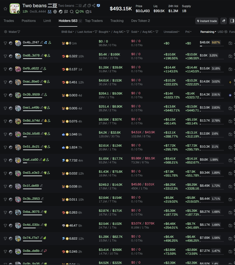Switch to the Top Traders tab
This screenshot has width=235, height=265.
[x=94, y=21]
